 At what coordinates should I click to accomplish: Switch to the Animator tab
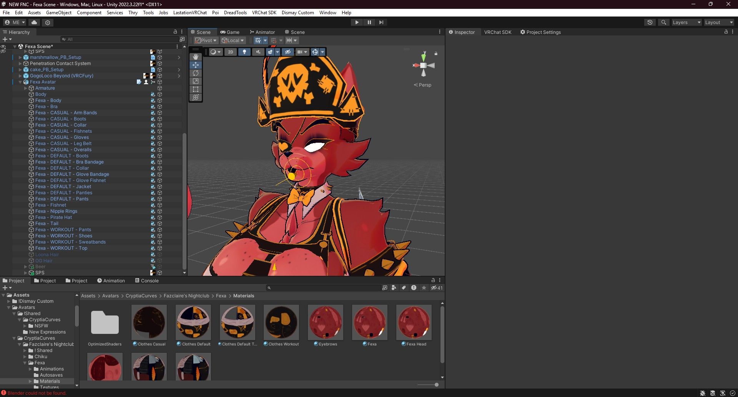click(262, 32)
